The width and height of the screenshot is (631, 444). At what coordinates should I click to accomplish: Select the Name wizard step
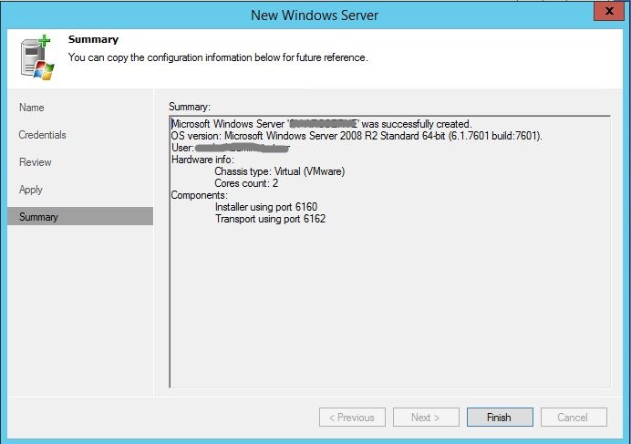tap(32, 108)
